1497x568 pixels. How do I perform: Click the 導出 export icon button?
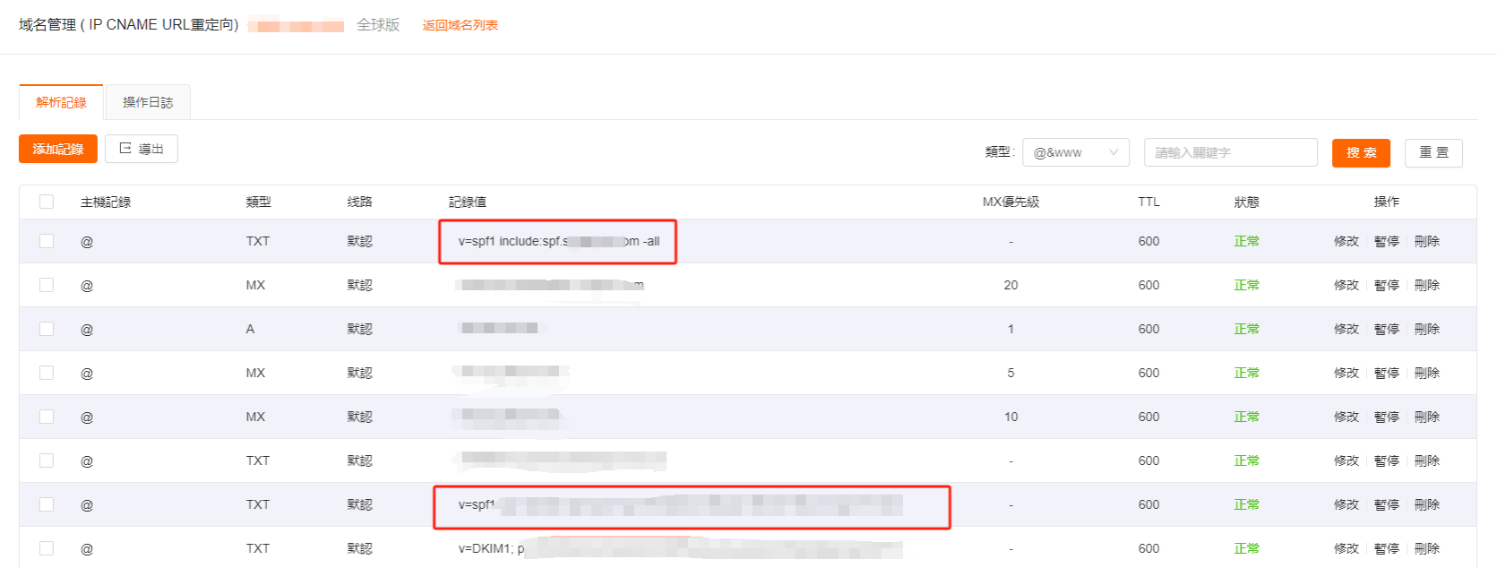[x=142, y=149]
